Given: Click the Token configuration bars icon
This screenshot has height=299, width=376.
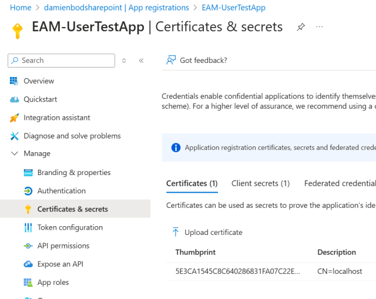Looking at the screenshot, I should click(x=28, y=227).
